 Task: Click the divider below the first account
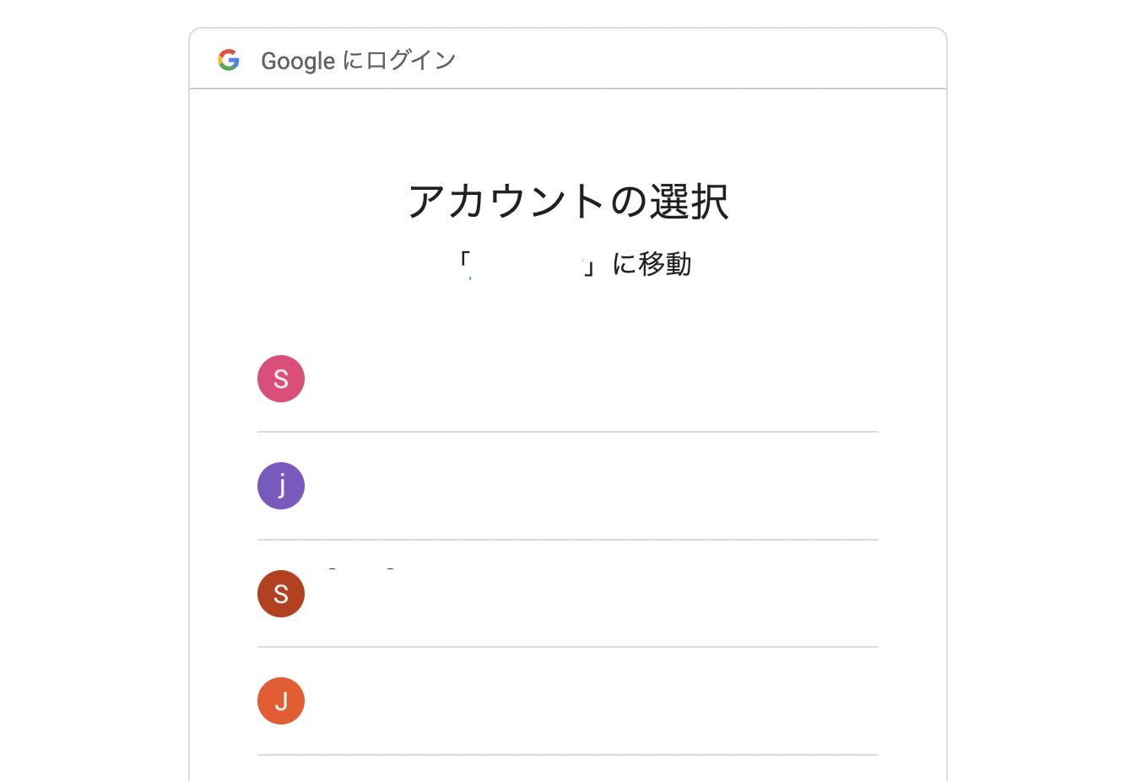(x=567, y=432)
